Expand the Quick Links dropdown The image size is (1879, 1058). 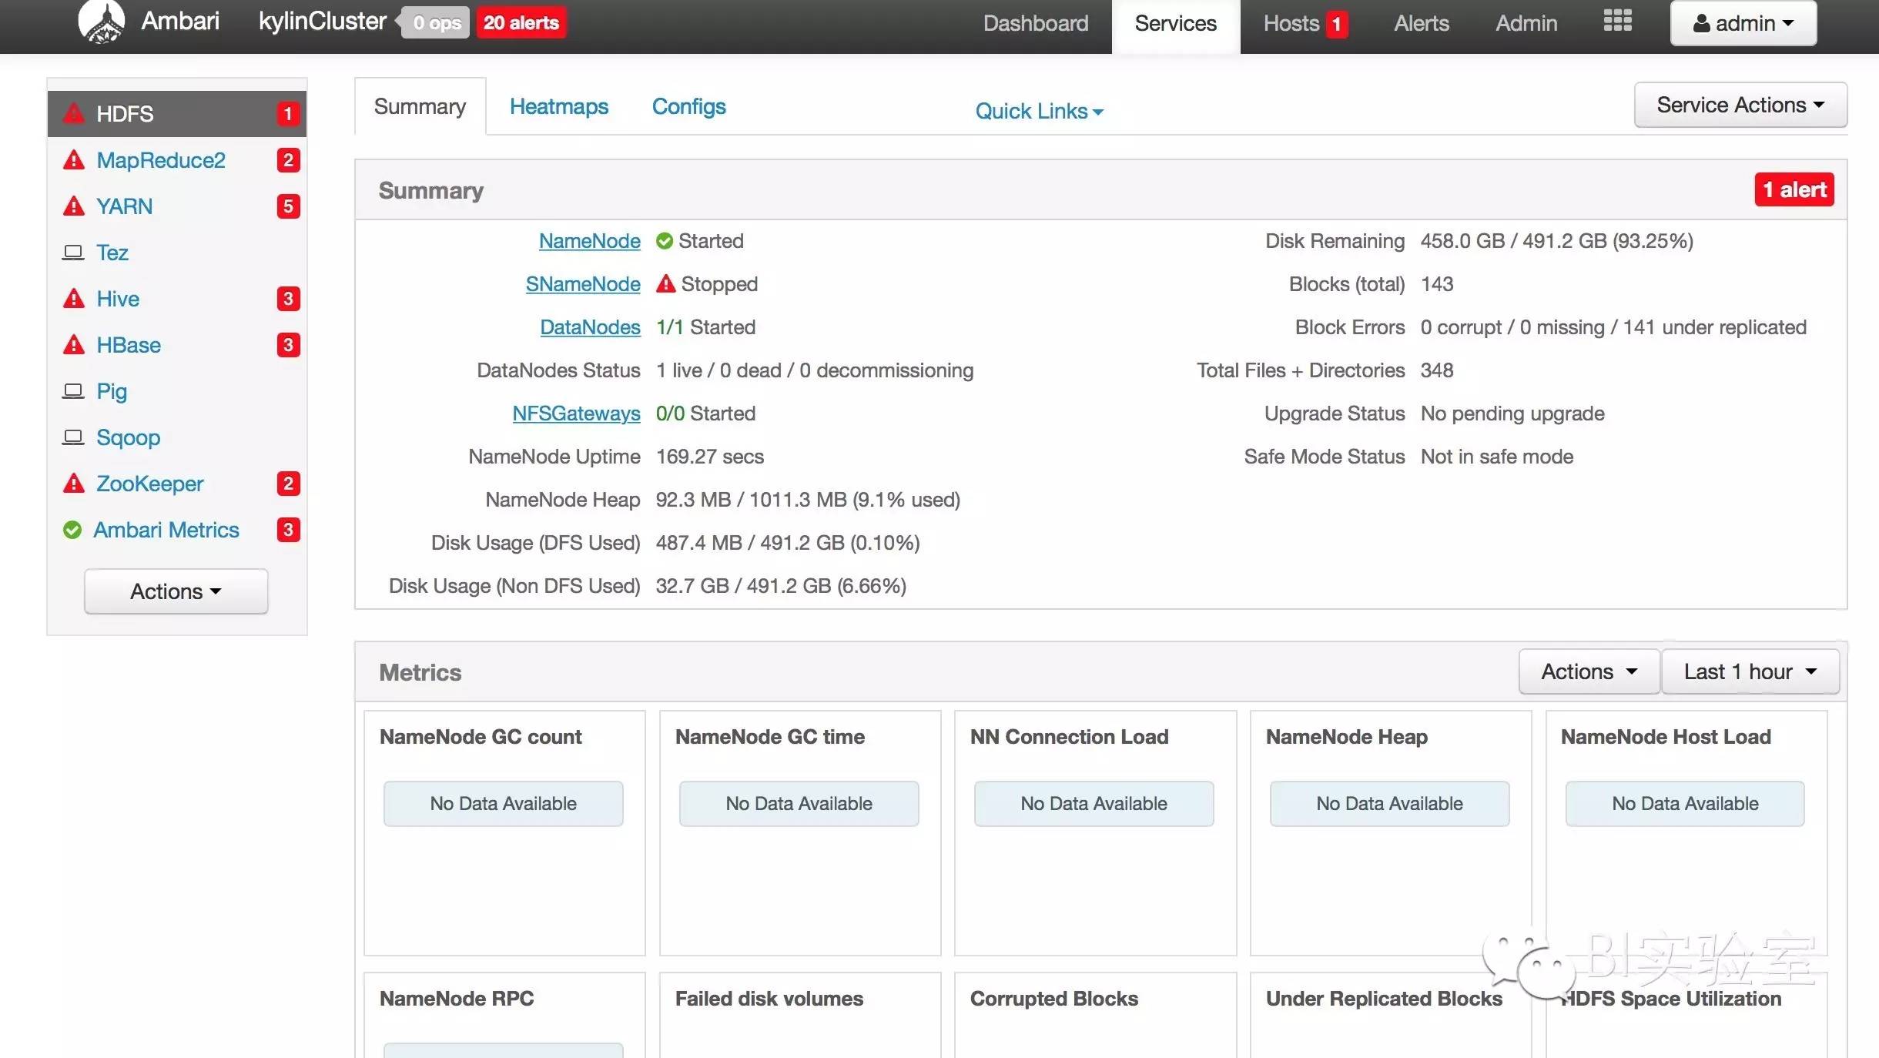(1039, 111)
